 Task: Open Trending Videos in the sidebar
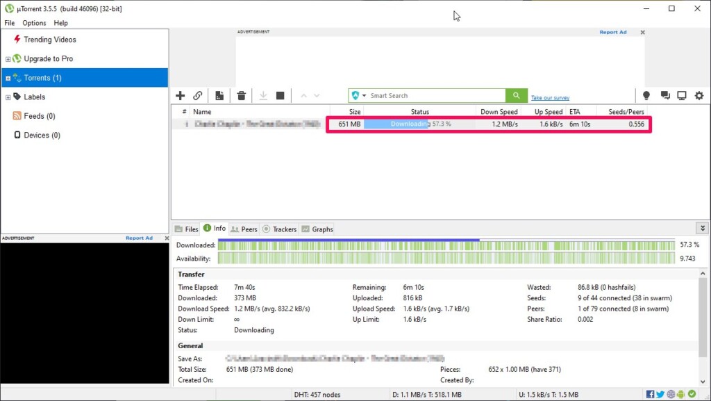click(50, 40)
